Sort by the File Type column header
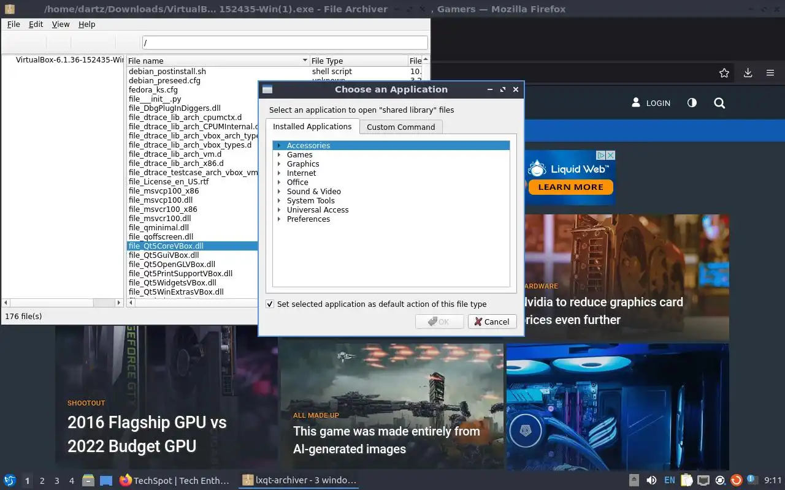The image size is (785, 490). [359, 61]
